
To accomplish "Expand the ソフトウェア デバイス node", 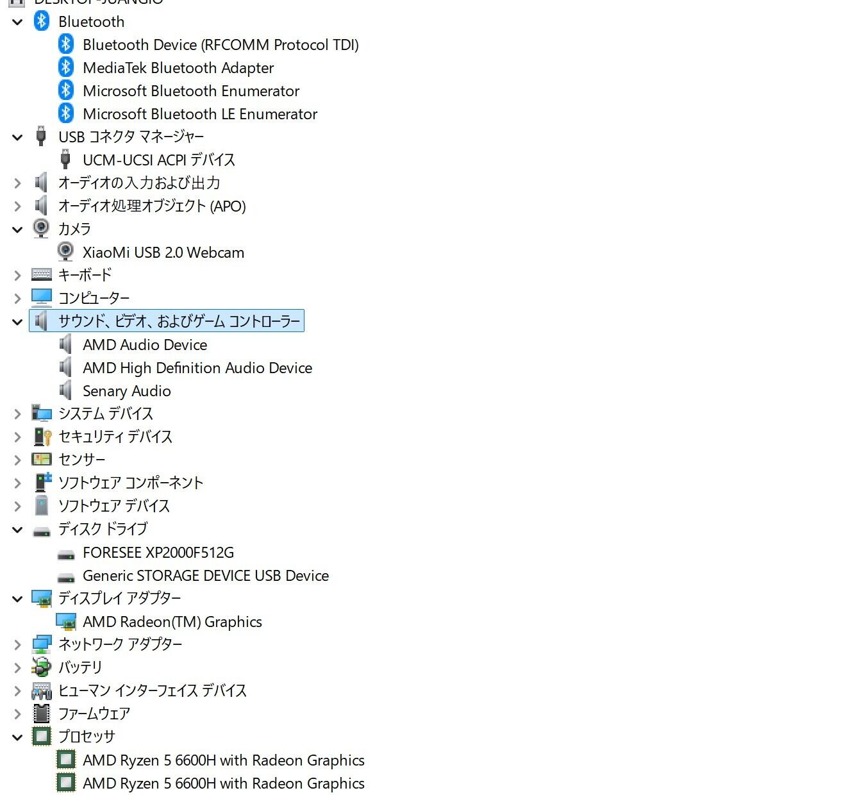I will click(17, 506).
